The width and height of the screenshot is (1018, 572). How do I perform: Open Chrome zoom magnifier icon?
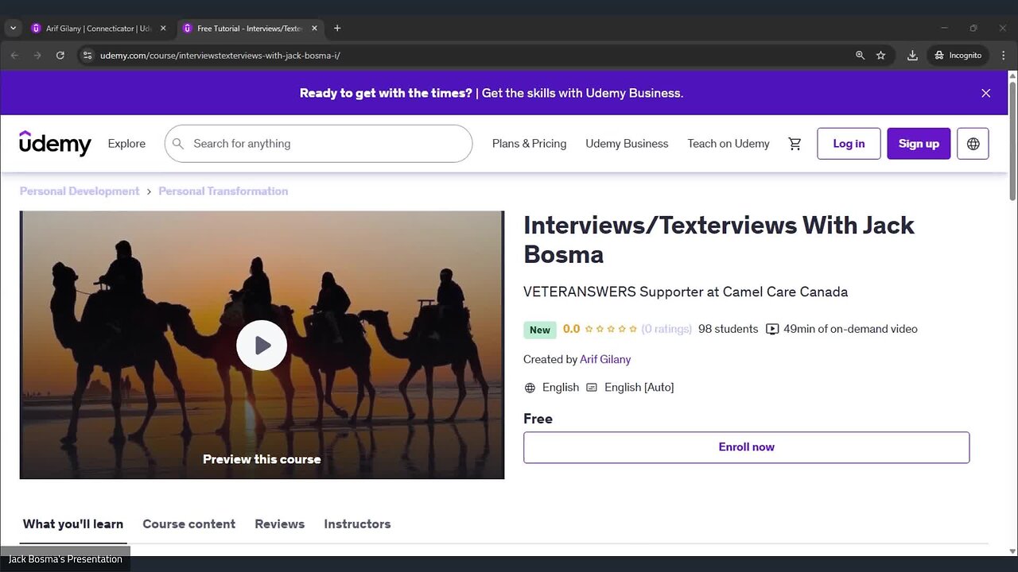(860, 56)
